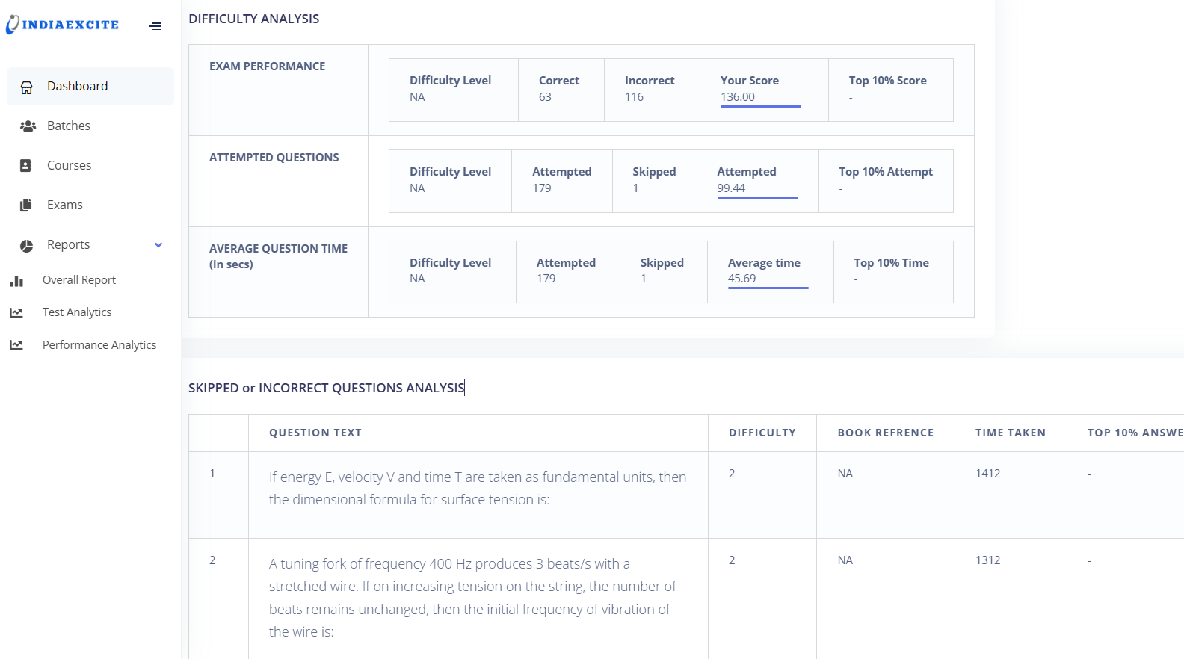Click the Overall Report bar chart icon
The width and height of the screenshot is (1184, 659).
(x=16, y=281)
